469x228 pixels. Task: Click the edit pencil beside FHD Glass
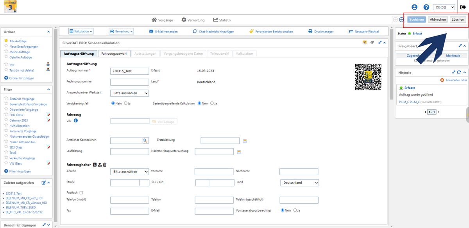tap(48, 115)
